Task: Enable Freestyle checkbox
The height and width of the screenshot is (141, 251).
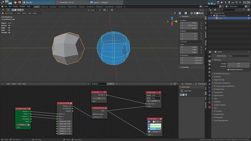Action: (x=215, y=117)
